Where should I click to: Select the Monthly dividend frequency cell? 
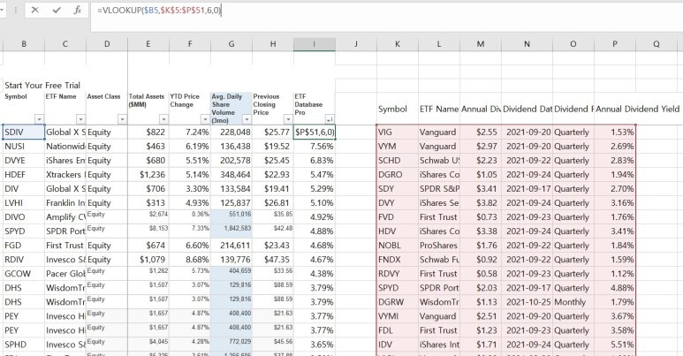click(573, 302)
